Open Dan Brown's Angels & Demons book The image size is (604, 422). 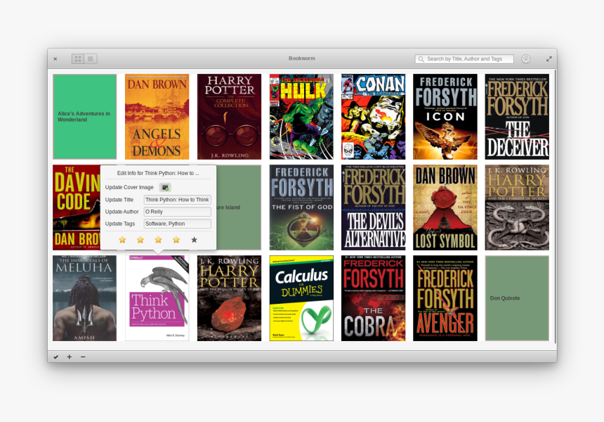(157, 117)
